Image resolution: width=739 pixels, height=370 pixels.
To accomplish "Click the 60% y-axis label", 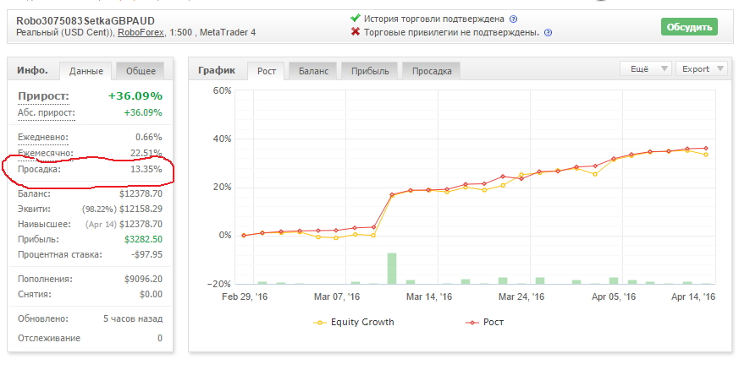I will pyautogui.click(x=223, y=90).
